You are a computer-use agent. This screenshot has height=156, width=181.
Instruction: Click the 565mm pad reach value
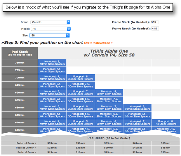point(165,143)
